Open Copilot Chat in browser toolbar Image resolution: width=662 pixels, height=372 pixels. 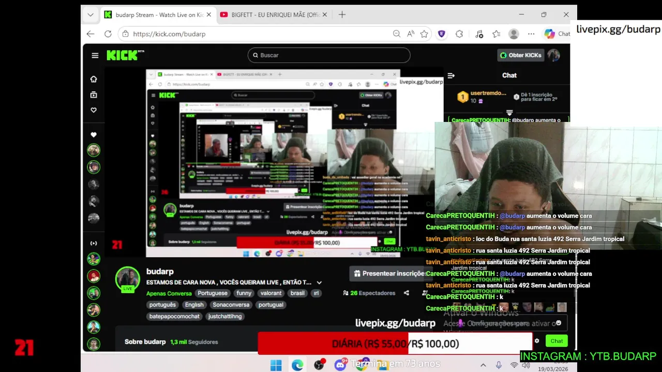click(557, 34)
